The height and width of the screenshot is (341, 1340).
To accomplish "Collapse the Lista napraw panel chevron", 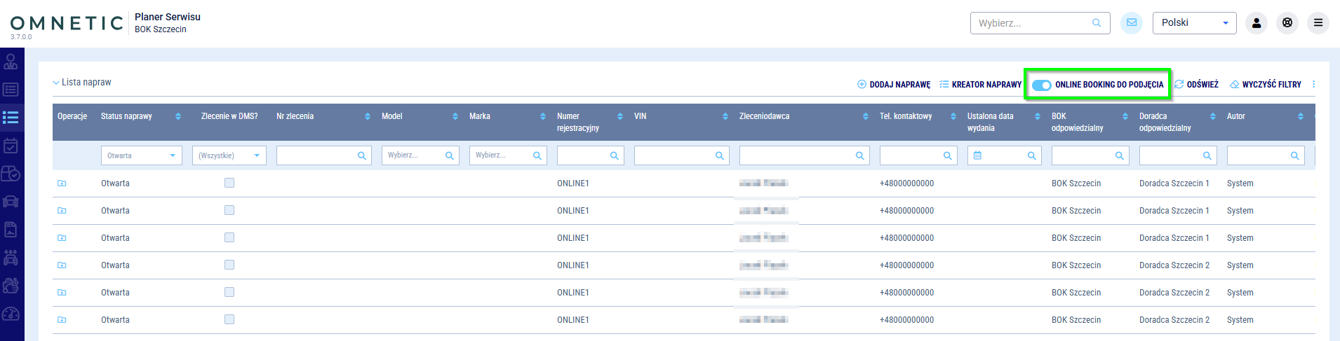I will coord(56,83).
